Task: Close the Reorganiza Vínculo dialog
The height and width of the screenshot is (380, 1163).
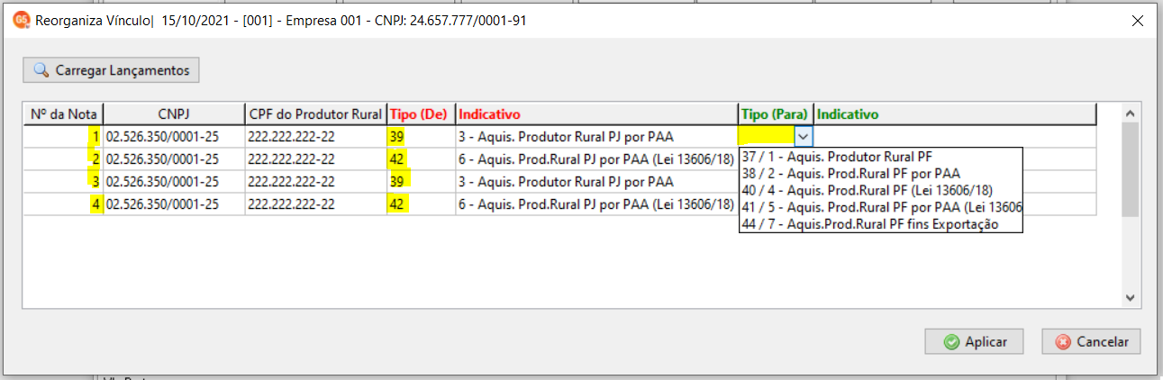Action: 1138,21
